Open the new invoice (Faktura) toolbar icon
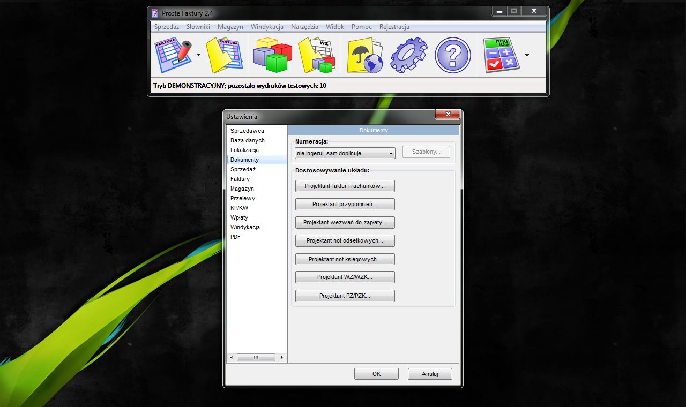Screen dimensions: 686x407 (173, 55)
